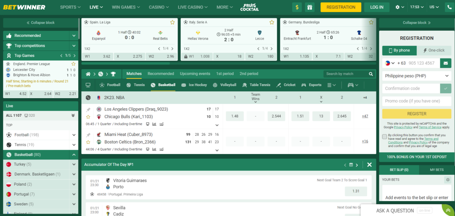Go to next La Liga market
Viewport: 455px width, 216px height.
(172, 49)
